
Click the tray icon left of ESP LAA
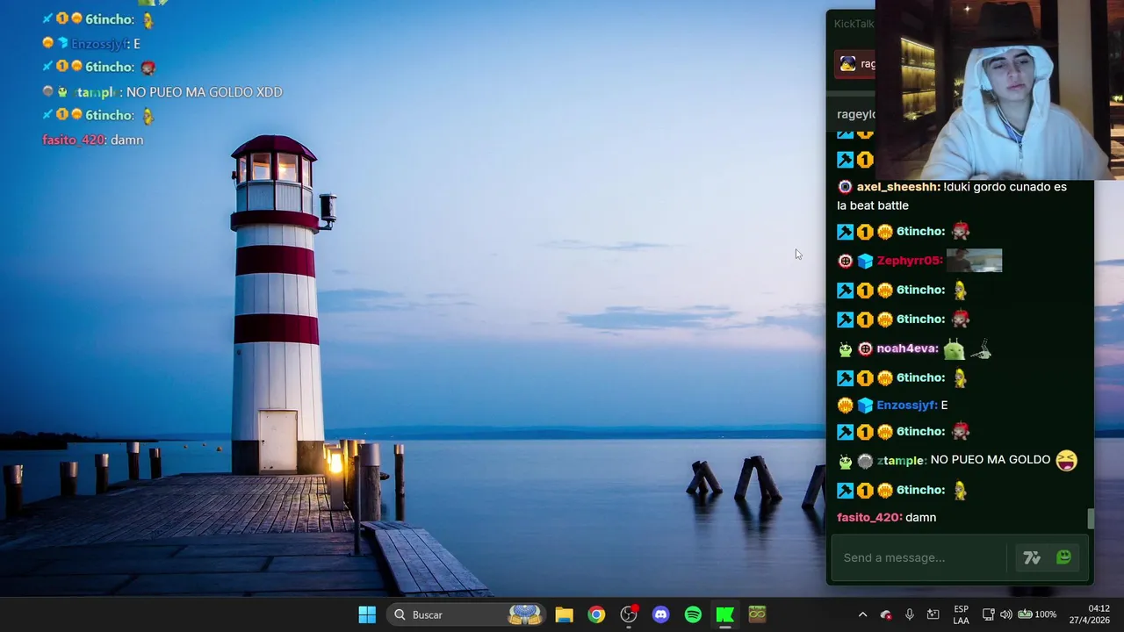point(933,614)
